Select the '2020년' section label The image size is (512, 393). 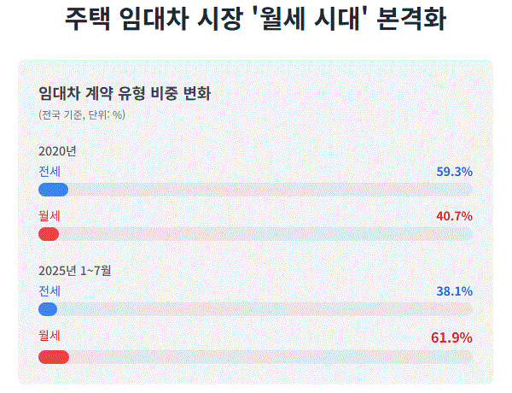[x=57, y=151]
